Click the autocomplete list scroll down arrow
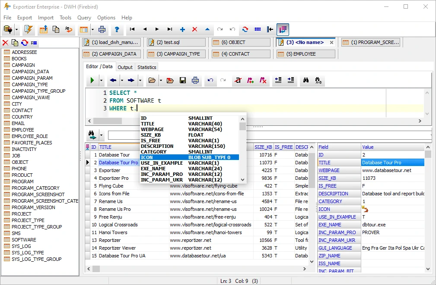The width and height of the screenshot is (436, 285). pos(242,179)
